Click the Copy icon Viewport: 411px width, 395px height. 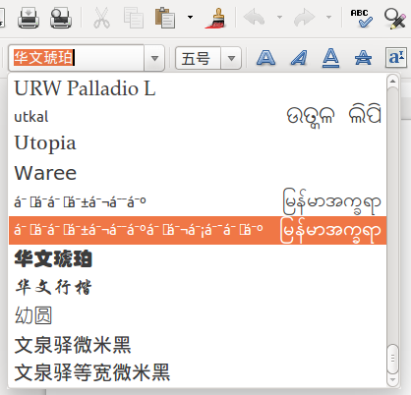click(133, 18)
